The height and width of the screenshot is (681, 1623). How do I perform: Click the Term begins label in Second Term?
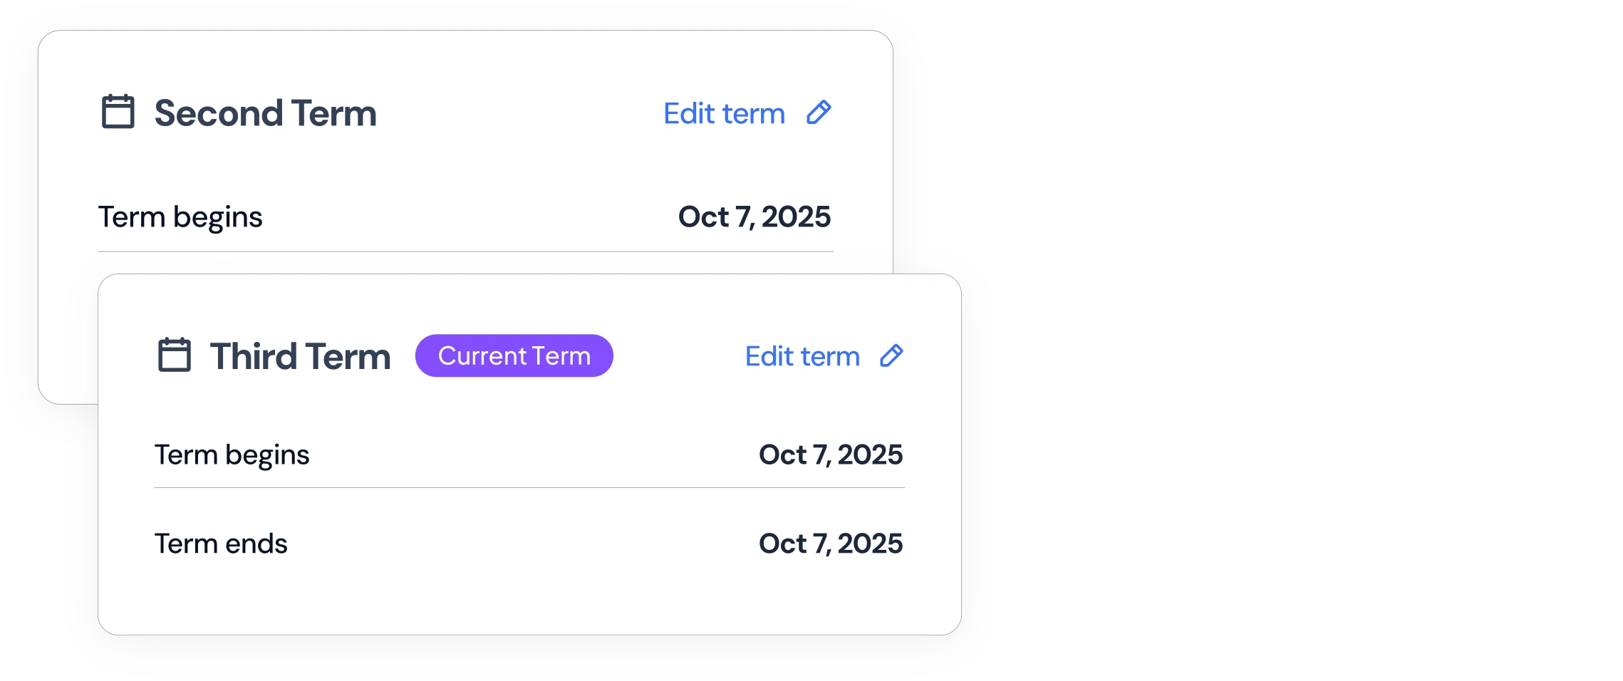180,217
